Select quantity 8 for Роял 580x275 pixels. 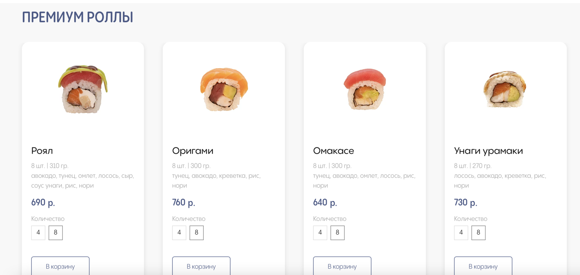56,233
